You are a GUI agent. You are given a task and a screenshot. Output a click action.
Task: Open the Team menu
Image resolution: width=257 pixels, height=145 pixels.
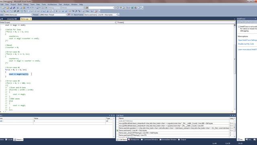33,4
